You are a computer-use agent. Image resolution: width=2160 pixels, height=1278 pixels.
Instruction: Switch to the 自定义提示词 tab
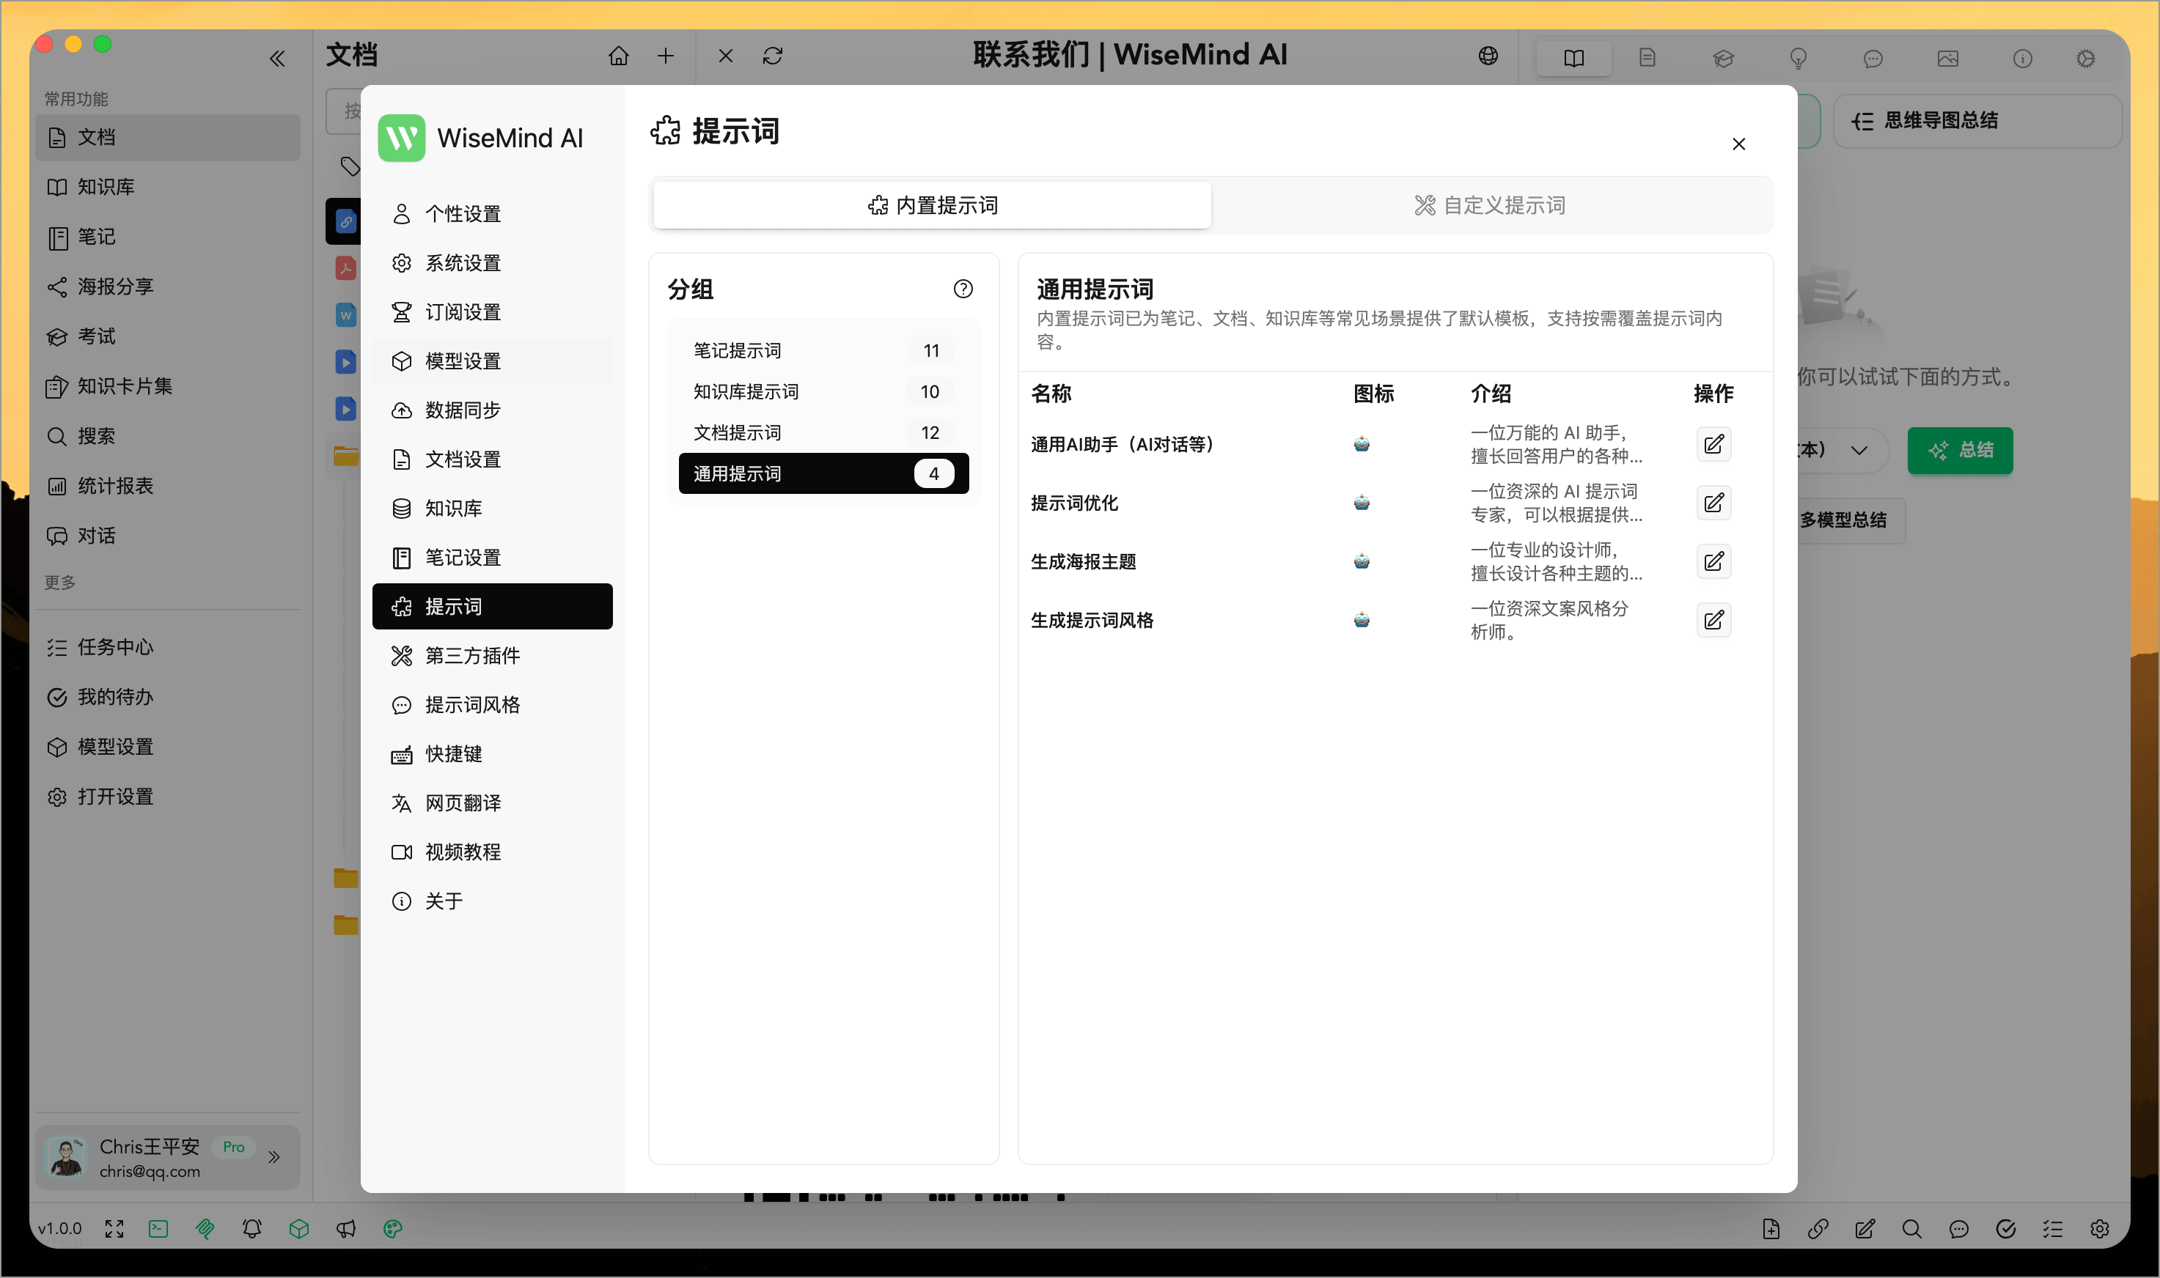point(1490,204)
